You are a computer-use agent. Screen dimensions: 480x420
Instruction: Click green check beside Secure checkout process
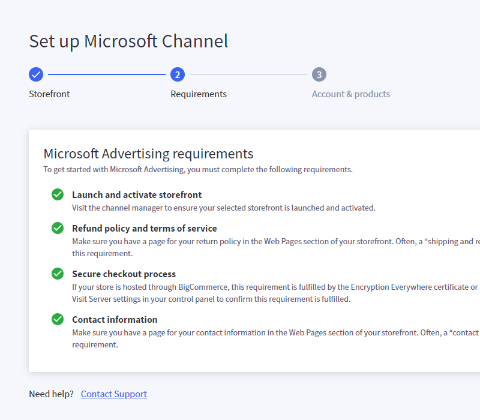click(58, 274)
